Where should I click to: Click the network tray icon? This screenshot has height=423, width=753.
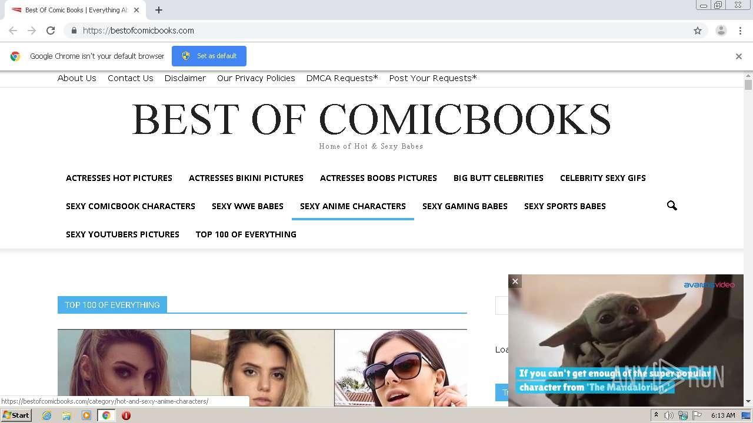[683, 415]
